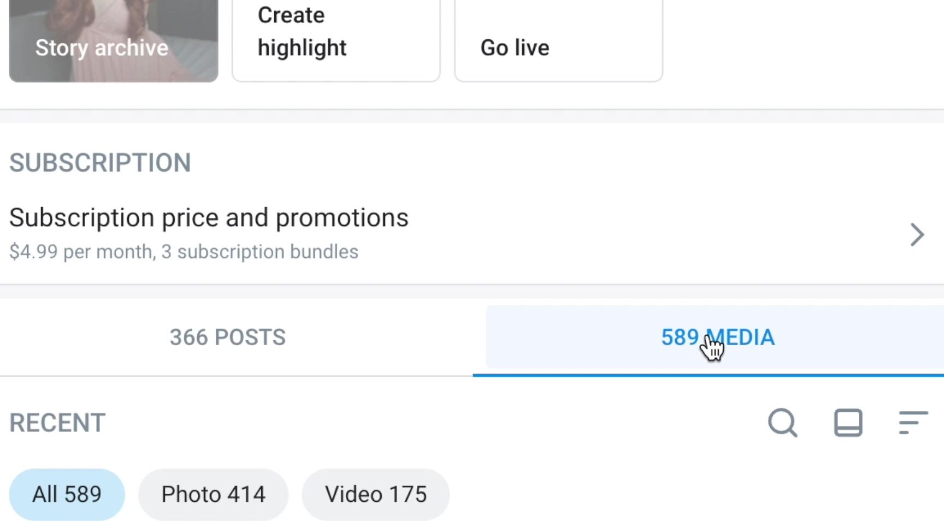Open the filter lines icon near RECENT
This screenshot has width=944, height=521.
[x=911, y=422]
